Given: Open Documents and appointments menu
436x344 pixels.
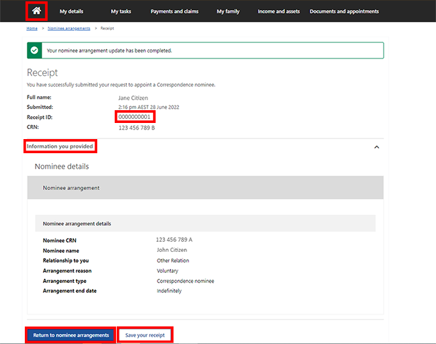Looking at the screenshot, I should click(x=344, y=11).
